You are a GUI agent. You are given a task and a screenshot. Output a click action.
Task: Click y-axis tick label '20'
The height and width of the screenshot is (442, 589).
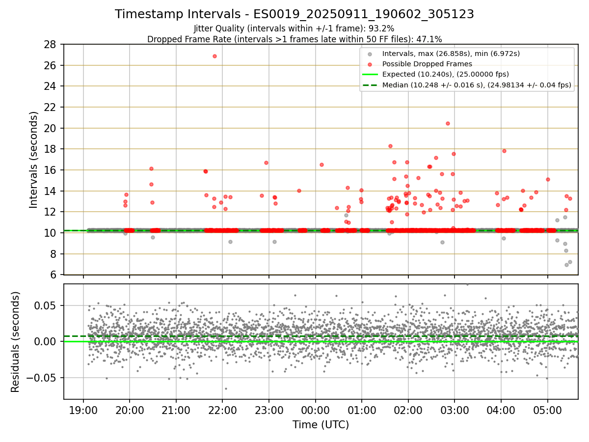tap(50, 128)
